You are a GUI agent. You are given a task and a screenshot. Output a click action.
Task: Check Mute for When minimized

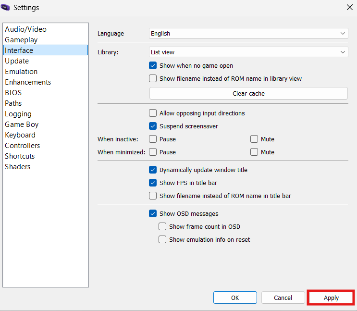pos(254,152)
